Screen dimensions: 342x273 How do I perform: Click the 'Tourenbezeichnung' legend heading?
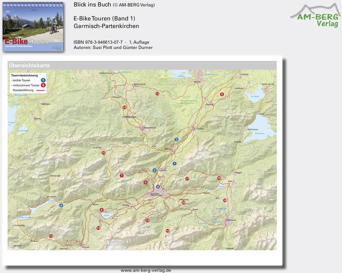[x=24, y=75]
